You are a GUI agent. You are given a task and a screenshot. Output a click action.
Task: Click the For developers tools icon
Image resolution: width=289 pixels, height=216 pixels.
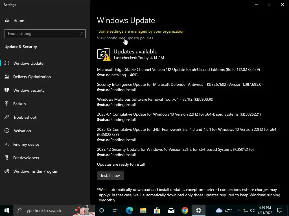click(x=7, y=157)
